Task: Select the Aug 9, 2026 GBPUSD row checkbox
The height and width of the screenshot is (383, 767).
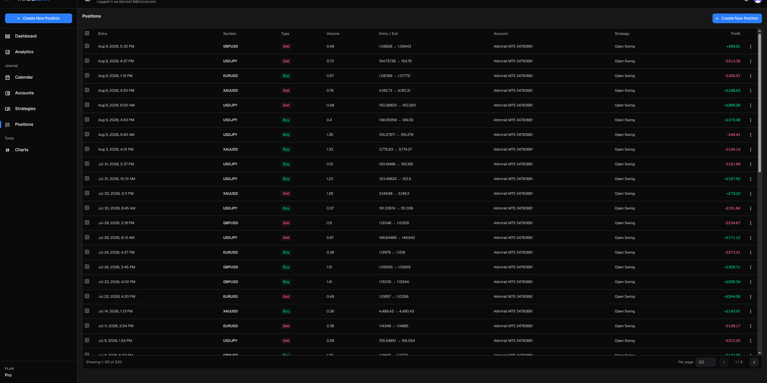Action: tap(87, 46)
